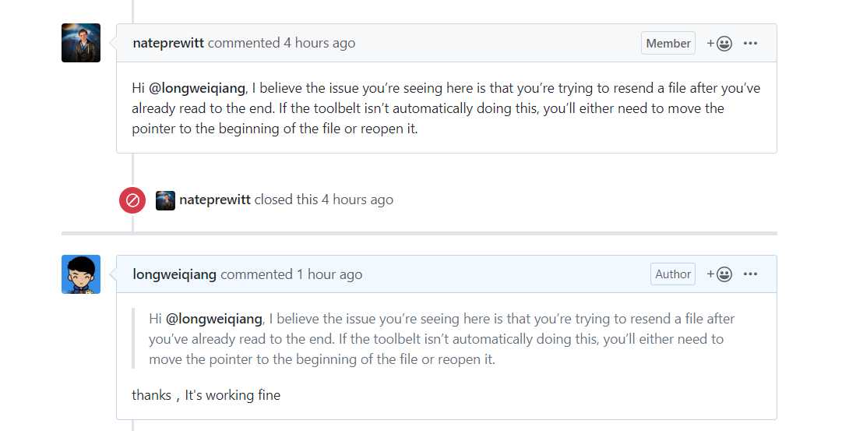Click nateprewitt name in closed event line

point(215,200)
